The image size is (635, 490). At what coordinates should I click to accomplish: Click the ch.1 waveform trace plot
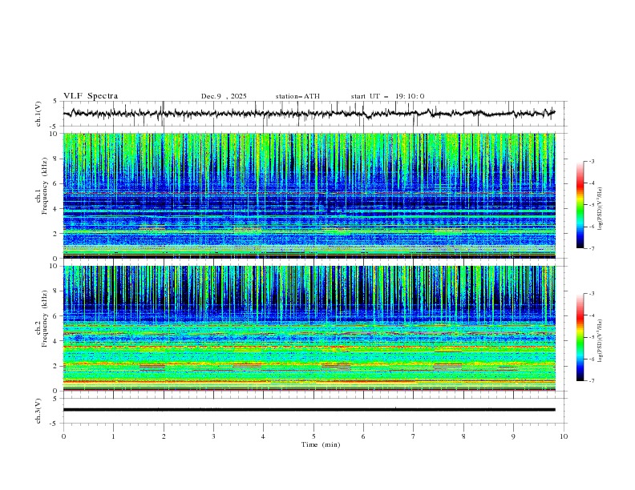tap(309, 114)
